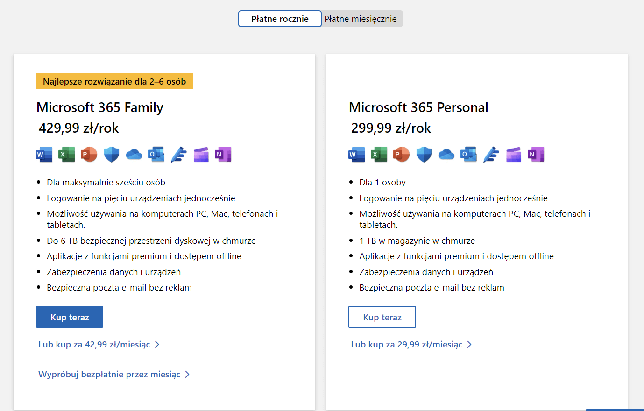Viewport: 644px width, 411px height.
Task: Select the Word icon under Microsoft 365 Family
Action: (x=44, y=154)
